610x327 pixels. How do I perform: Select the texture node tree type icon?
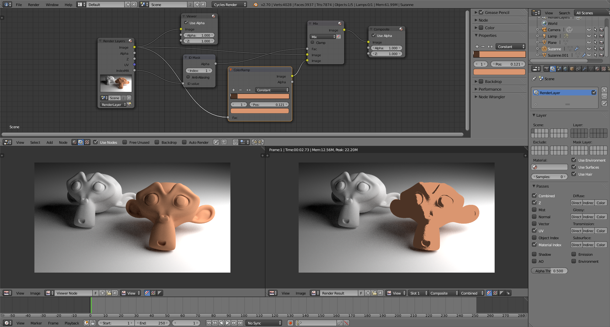[87, 142]
